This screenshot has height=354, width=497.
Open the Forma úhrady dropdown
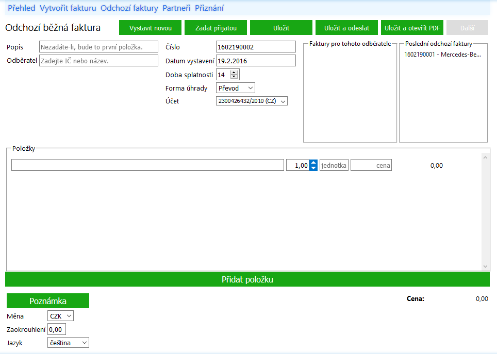tap(236, 88)
